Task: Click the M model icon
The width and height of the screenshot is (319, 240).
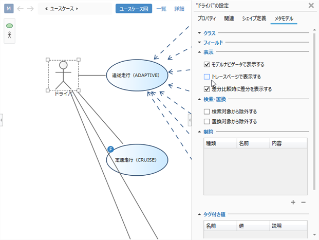Action: pos(9,9)
